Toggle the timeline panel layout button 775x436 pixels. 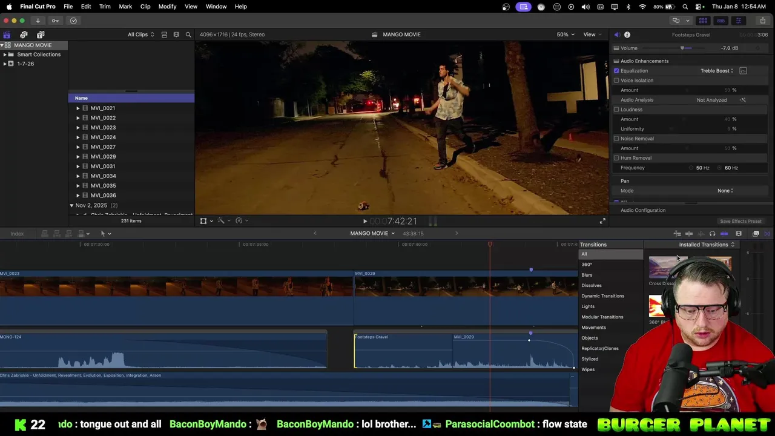[721, 21]
